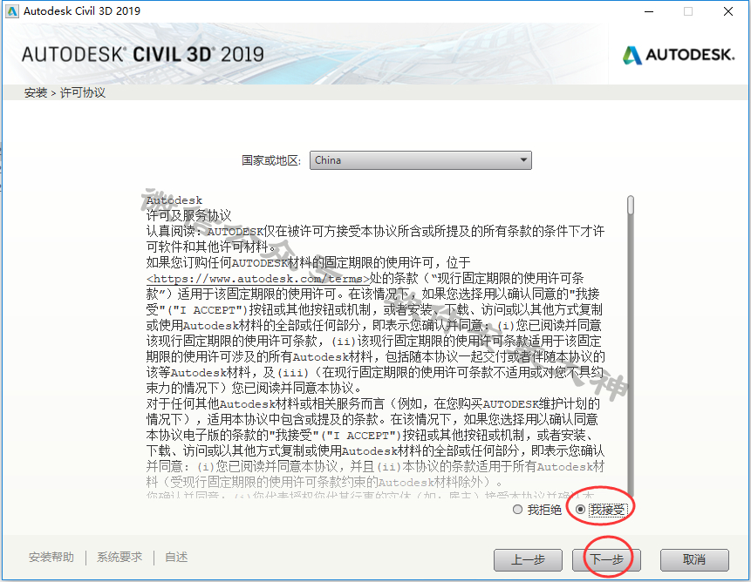Viewport: 751px width, 582px height.
Task: Open the 自述 readme link
Action: tap(176, 557)
